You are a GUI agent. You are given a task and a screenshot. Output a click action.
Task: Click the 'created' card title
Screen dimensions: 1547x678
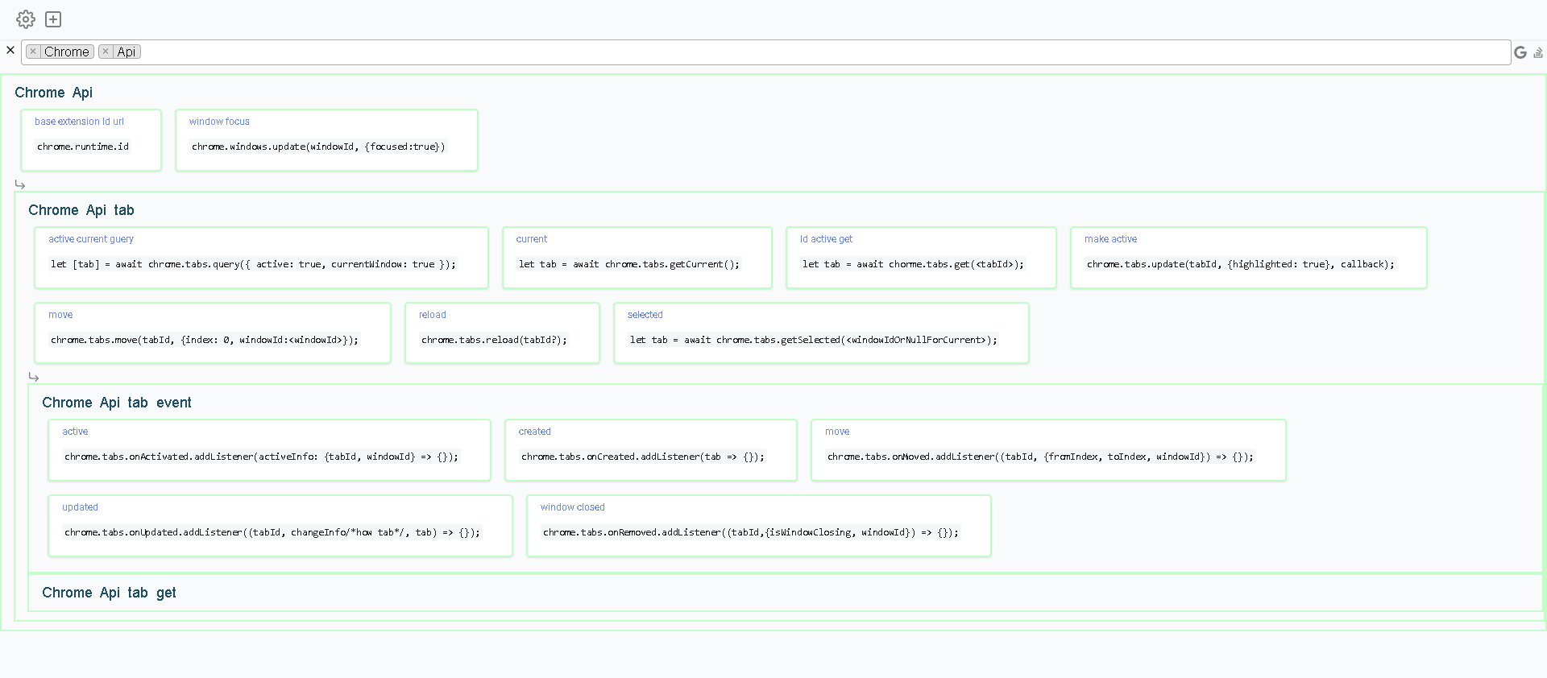tap(534, 432)
